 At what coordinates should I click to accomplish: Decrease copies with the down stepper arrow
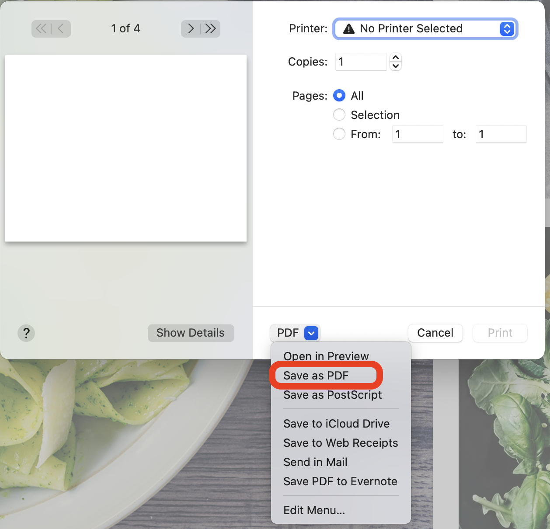(396, 66)
